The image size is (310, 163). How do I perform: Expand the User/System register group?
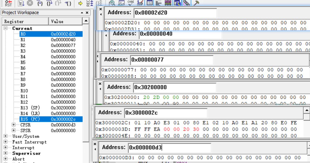click(5, 136)
